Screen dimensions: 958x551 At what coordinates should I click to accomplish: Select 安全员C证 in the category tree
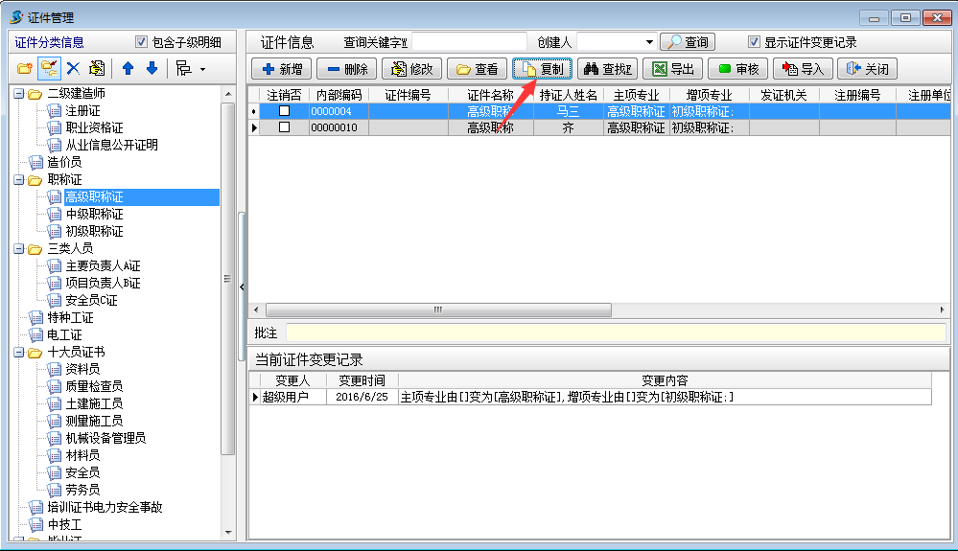click(91, 301)
